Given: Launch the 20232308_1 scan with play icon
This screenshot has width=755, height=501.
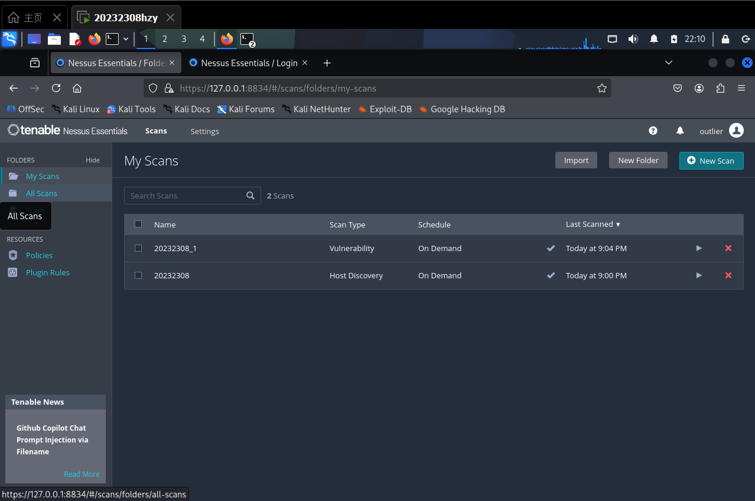Looking at the screenshot, I should (699, 248).
